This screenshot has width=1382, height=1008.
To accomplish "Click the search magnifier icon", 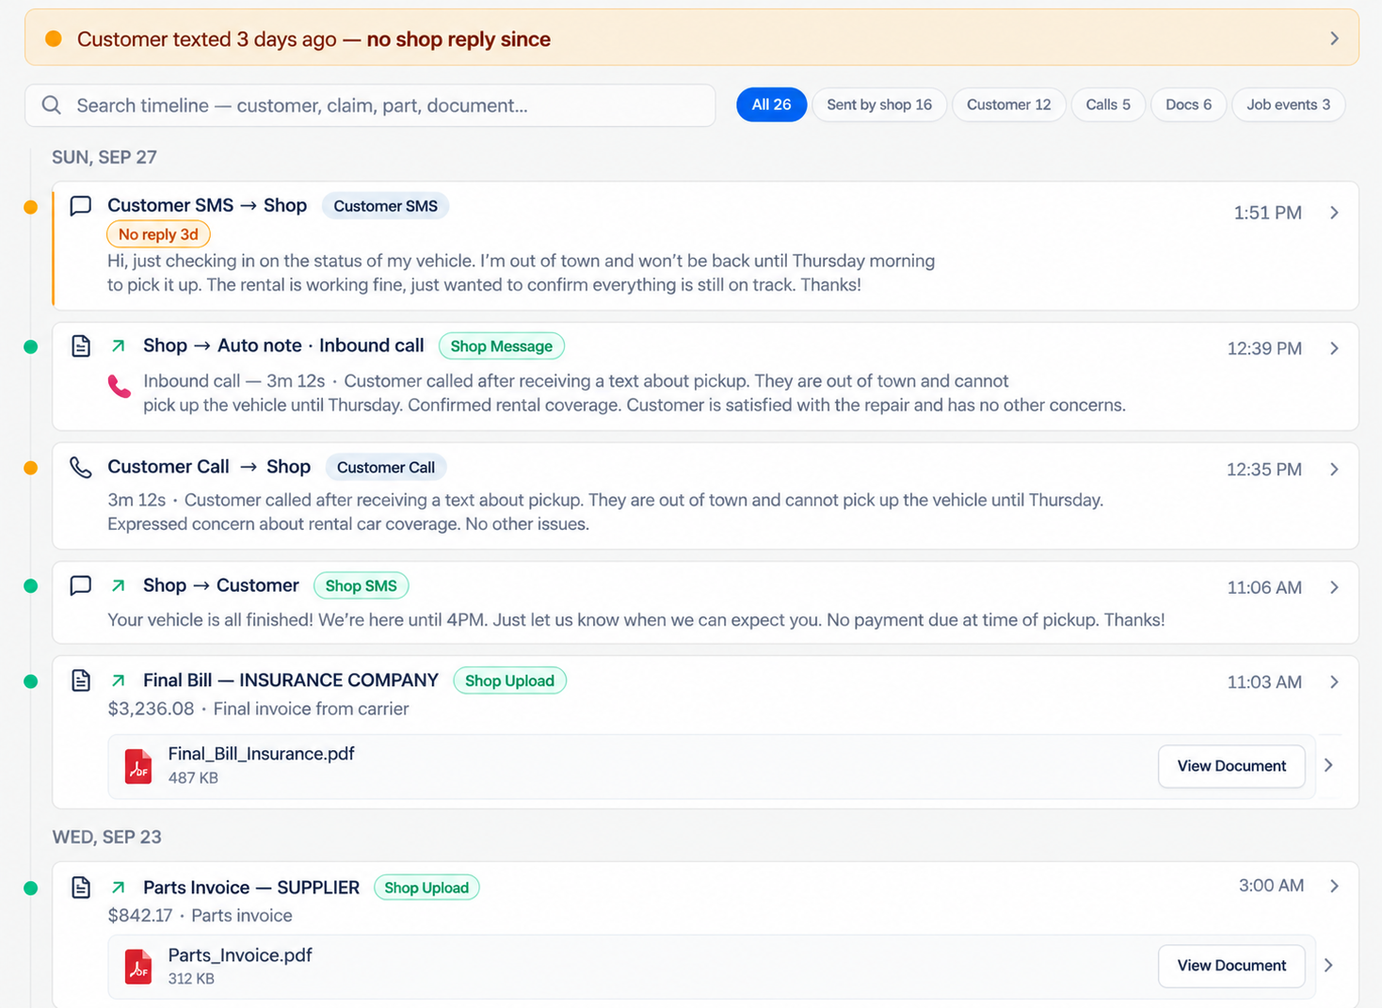I will pos(52,105).
